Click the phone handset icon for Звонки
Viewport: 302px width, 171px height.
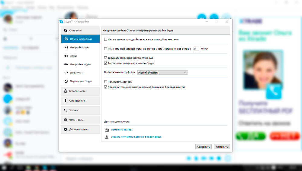tap(66, 110)
